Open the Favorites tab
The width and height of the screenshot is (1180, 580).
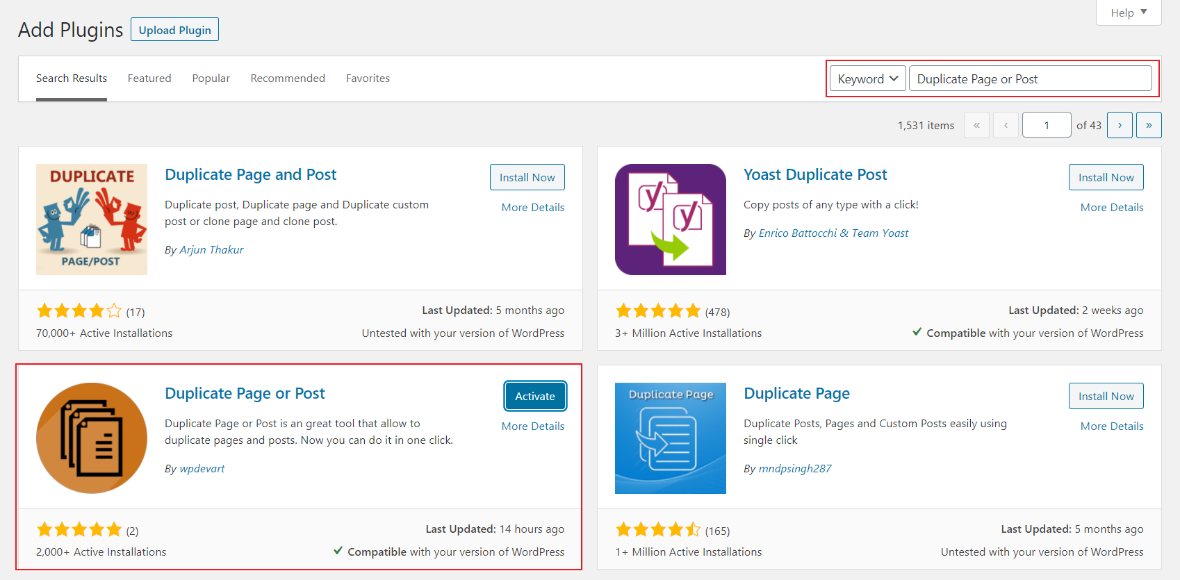point(368,78)
